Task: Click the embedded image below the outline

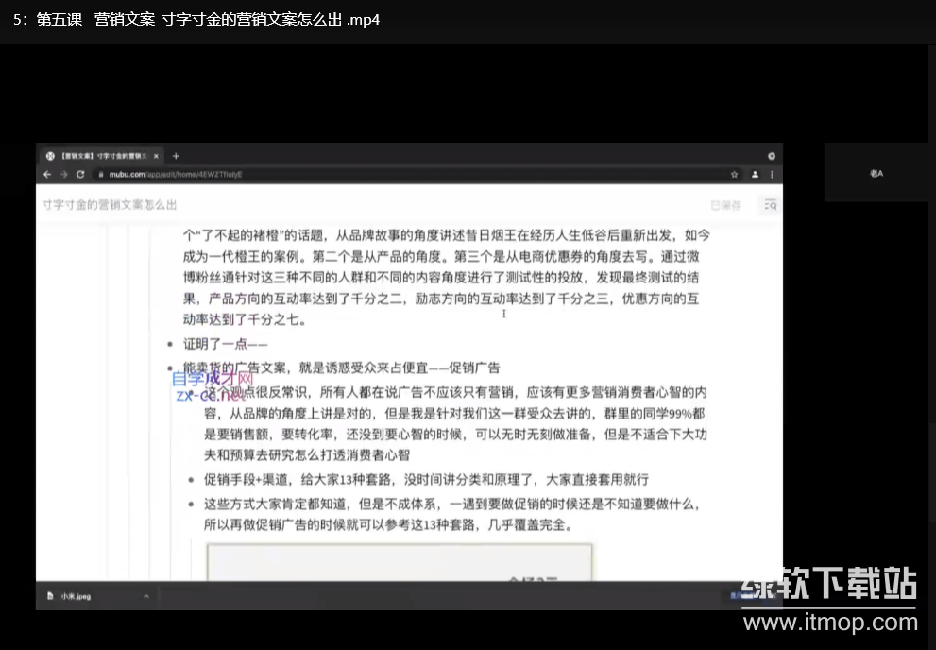Action: click(399, 562)
